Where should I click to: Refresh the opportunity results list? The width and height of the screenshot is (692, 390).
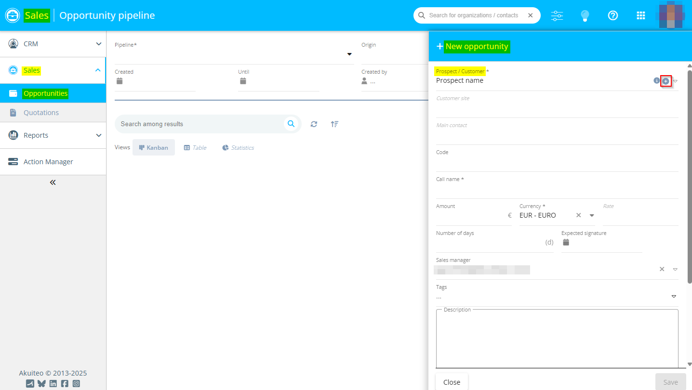[x=314, y=124]
